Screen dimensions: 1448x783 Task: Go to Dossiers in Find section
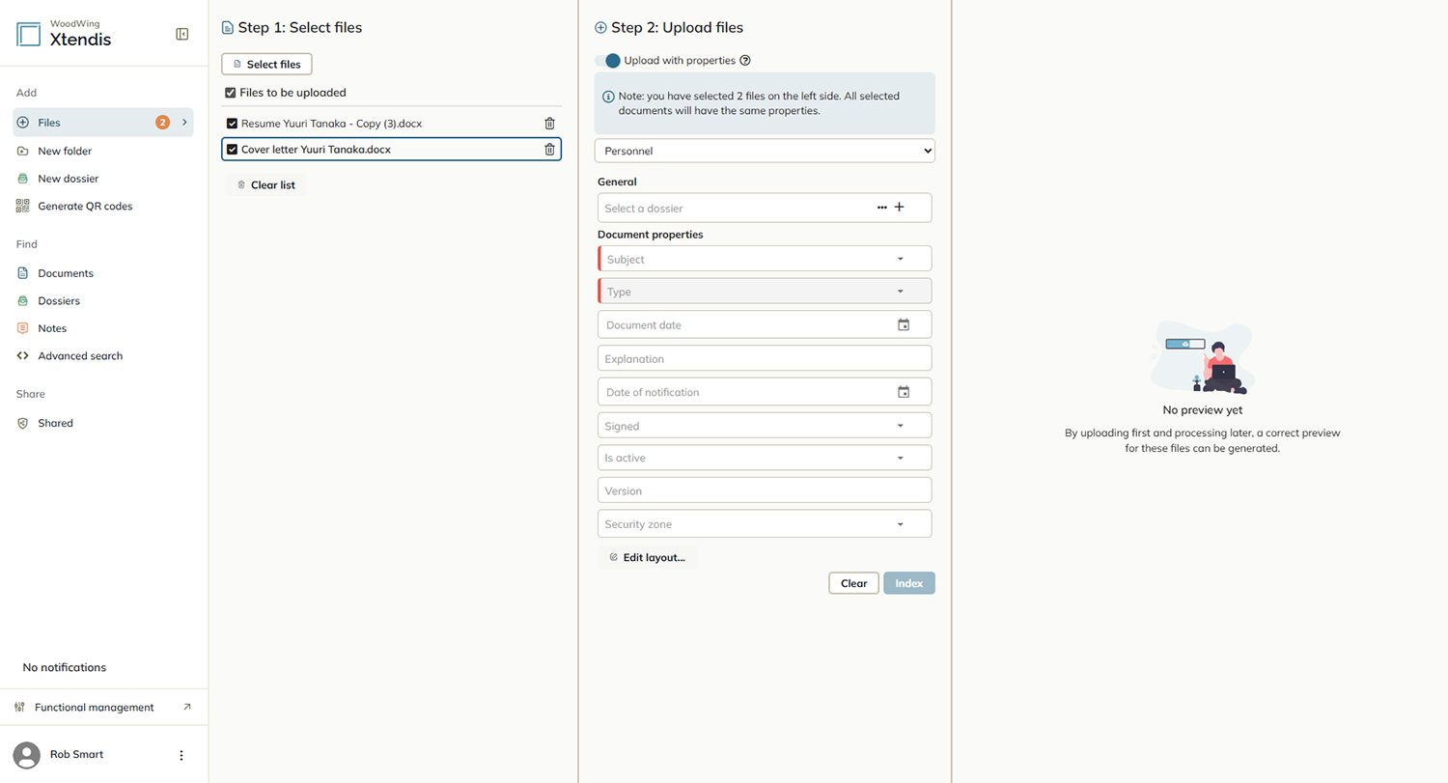pos(59,301)
